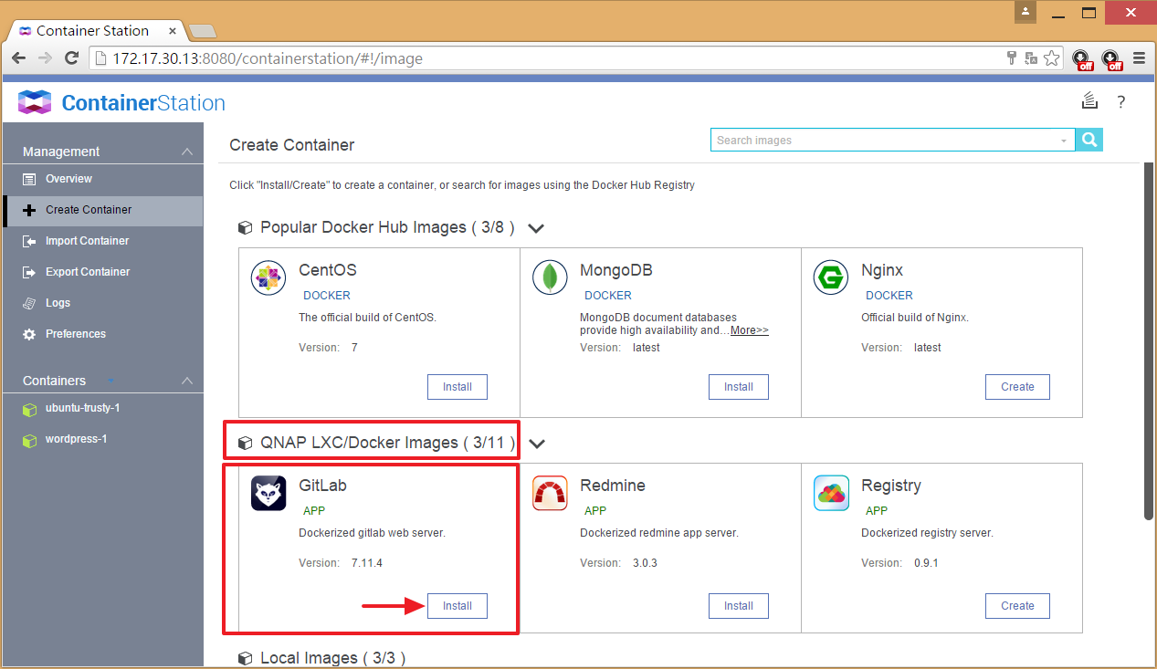1157x669 pixels.
Task: Reload the page in browser
Action: click(71, 58)
